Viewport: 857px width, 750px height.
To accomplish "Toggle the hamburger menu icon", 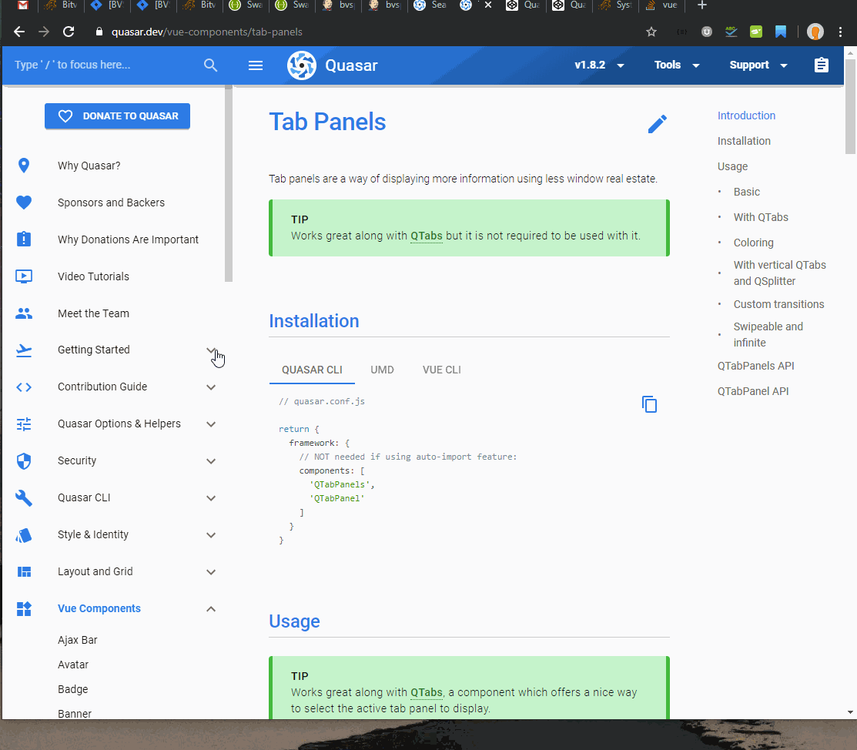I will (x=255, y=65).
